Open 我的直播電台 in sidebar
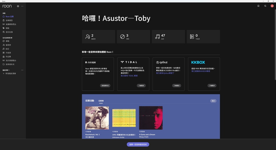This screenshot has width=276, height=150. [11, 61]
